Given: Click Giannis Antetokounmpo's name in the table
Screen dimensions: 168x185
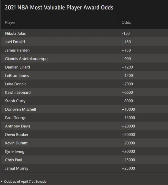Looking at the screenshot, I should click(x=26, y=59).
